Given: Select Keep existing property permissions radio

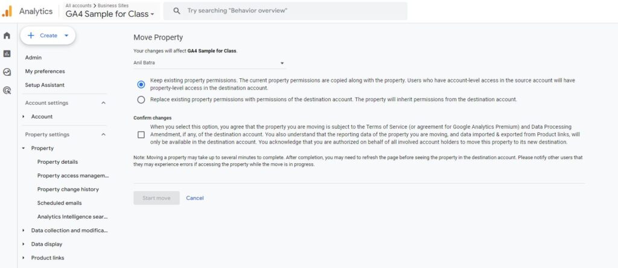Looking at the screenshot, I should point(141,84).
